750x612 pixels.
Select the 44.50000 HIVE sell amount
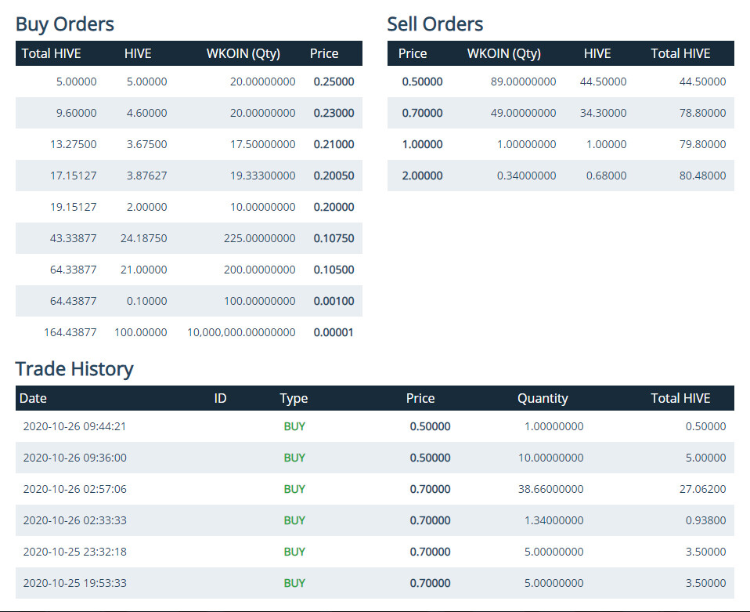[603, 81]
